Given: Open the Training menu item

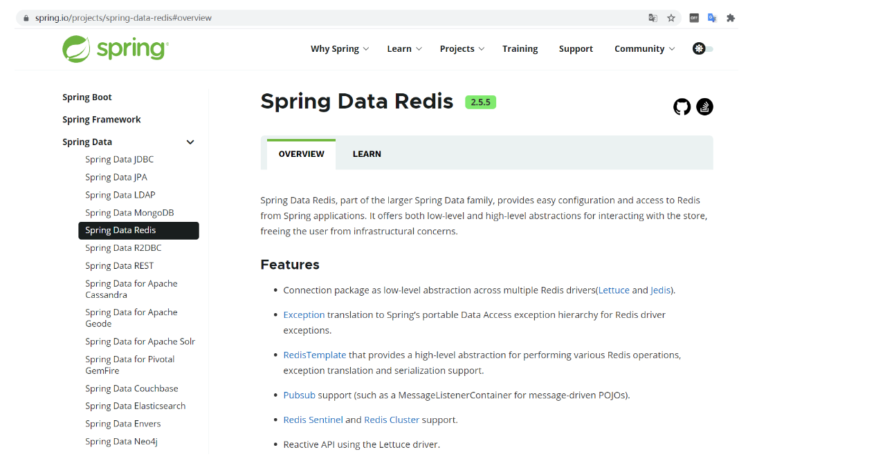Looking at the screenshot, I should [x=520, y=49].
